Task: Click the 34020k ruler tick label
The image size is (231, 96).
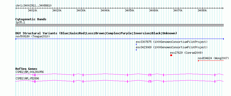Action: point(57,10)
